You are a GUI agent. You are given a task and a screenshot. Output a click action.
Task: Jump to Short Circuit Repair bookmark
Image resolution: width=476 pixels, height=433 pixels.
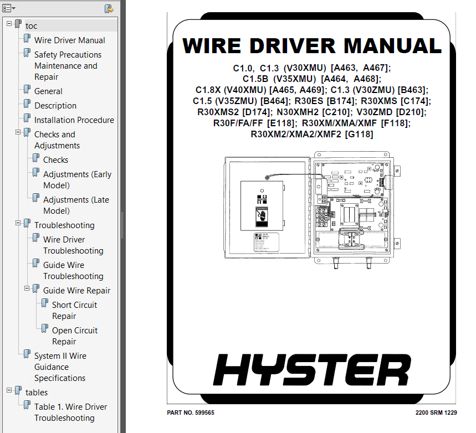click(74, 311)
